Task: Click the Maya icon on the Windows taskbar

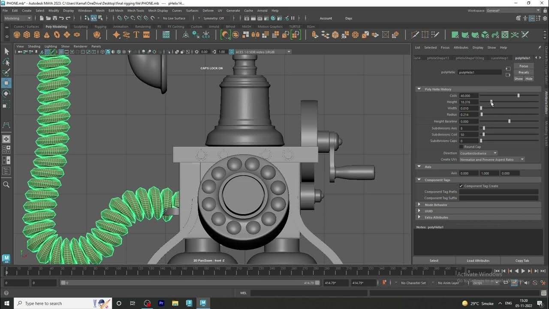Action: click(203, 303)
